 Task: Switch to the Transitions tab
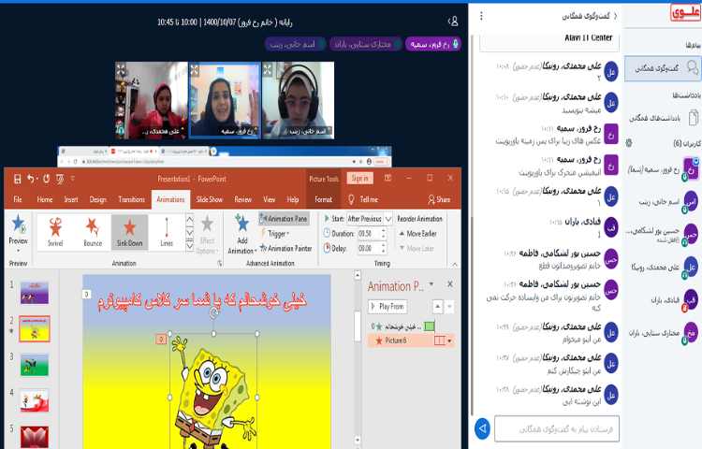132,199
